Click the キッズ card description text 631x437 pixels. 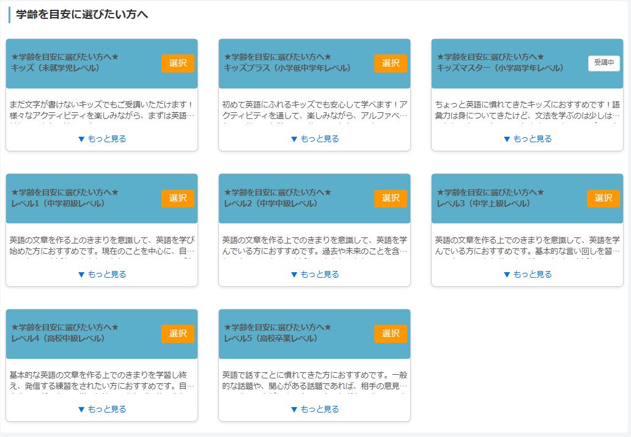coord(101,110)
